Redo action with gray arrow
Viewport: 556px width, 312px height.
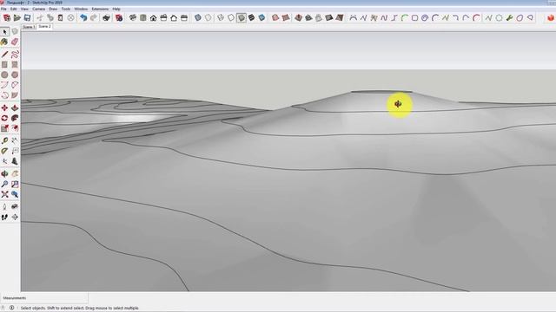pyautogui.click(x=94, y=17)
